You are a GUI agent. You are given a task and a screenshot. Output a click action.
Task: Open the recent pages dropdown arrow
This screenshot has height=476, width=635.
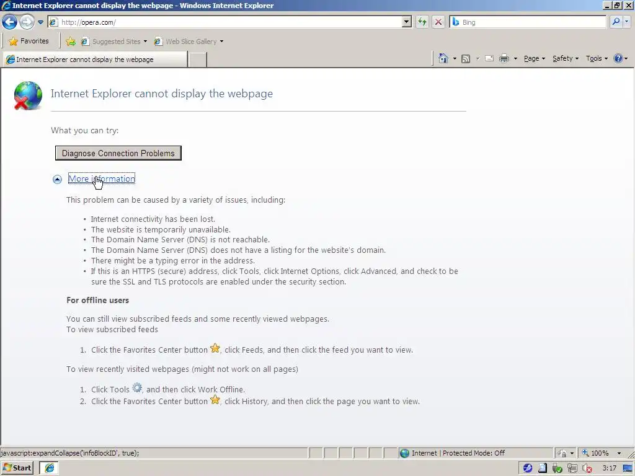[x=40, y=22]
